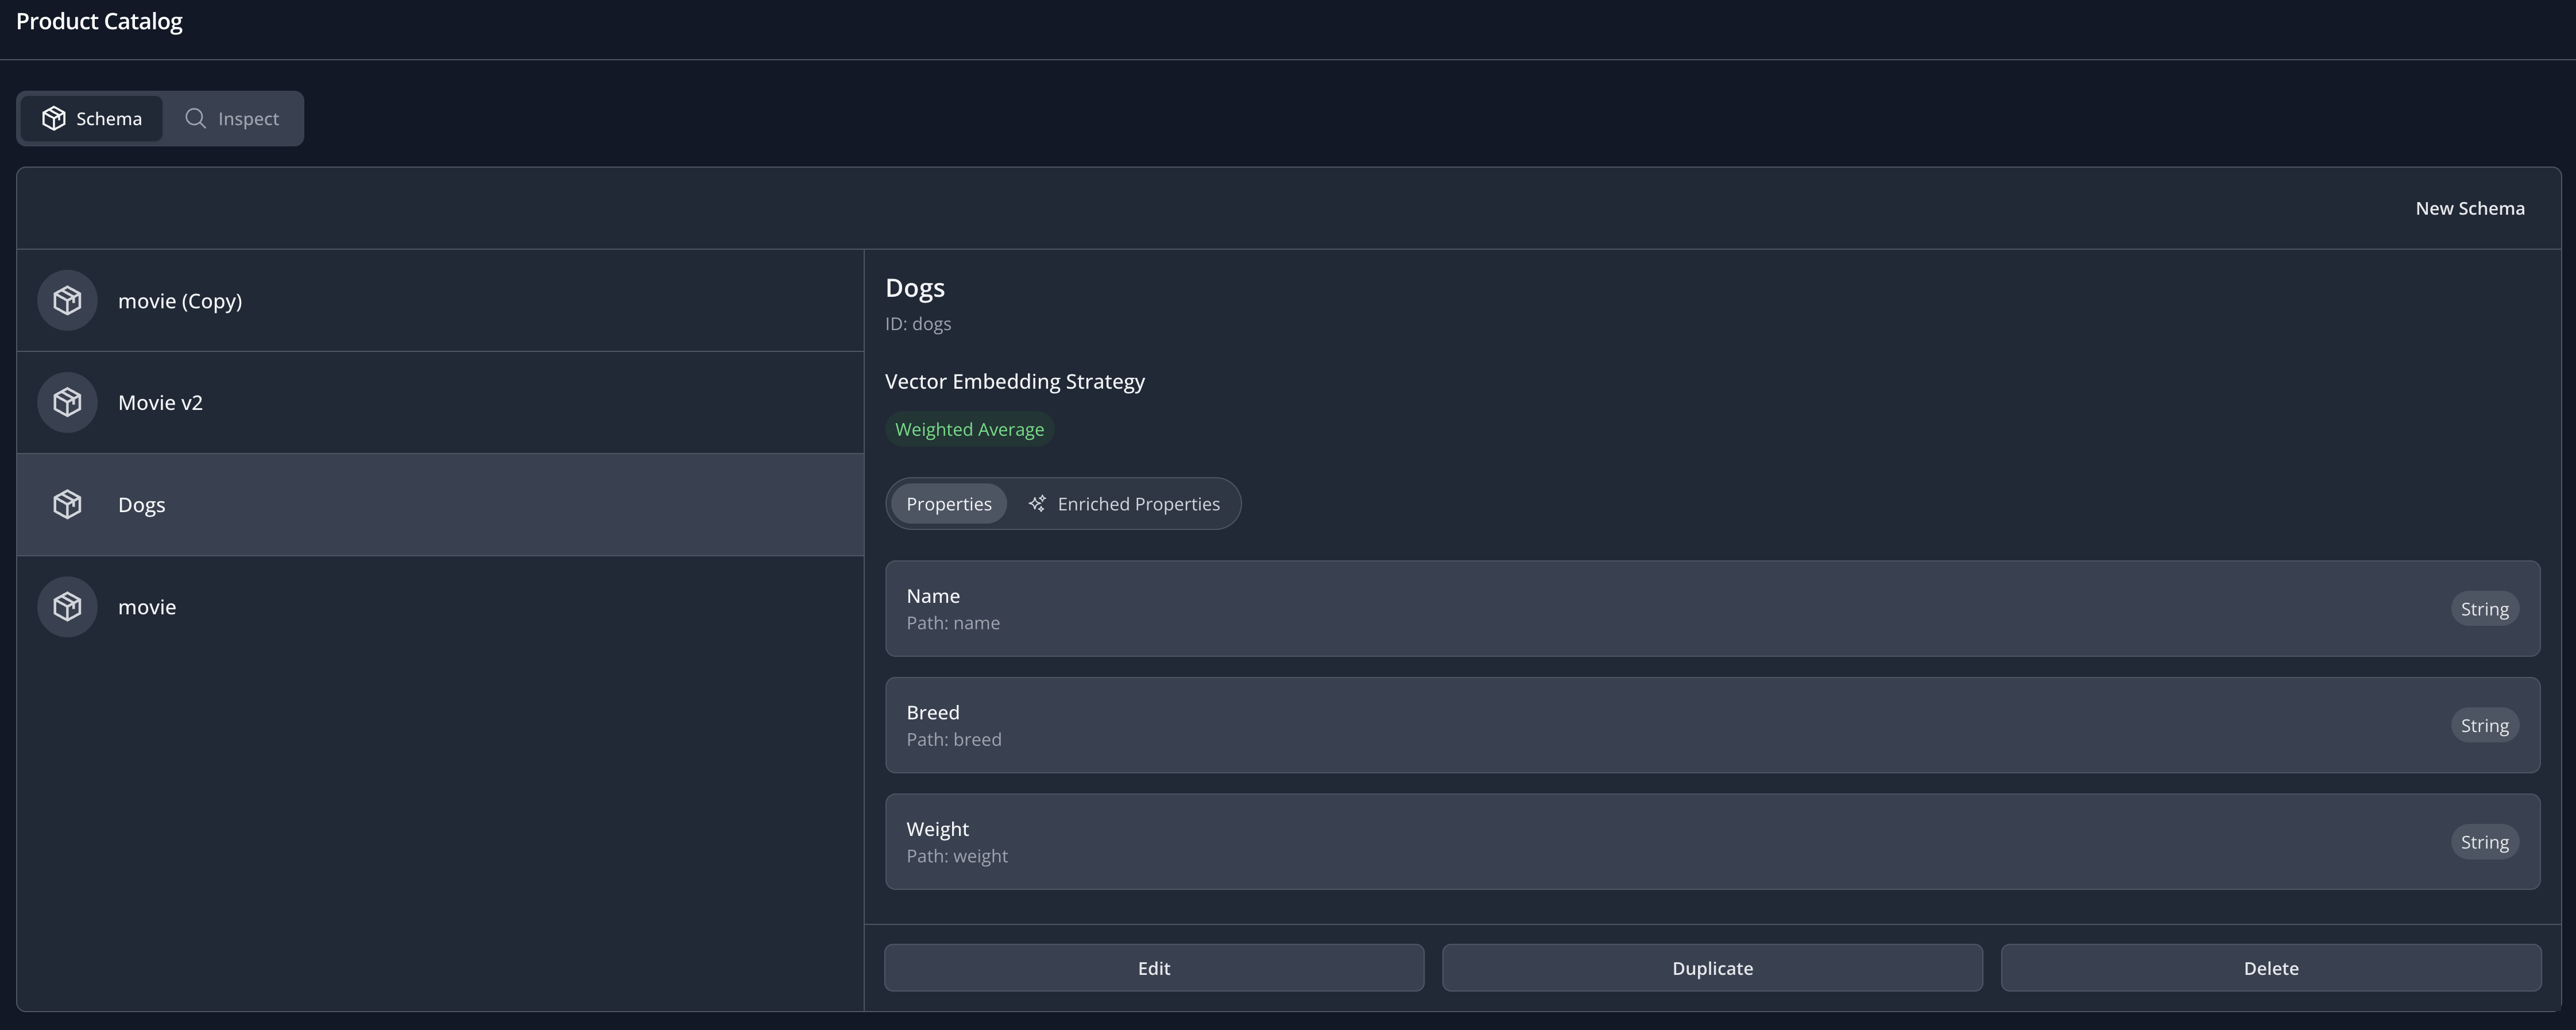Click the Inspect magnifying glass icon

(196, 119)
